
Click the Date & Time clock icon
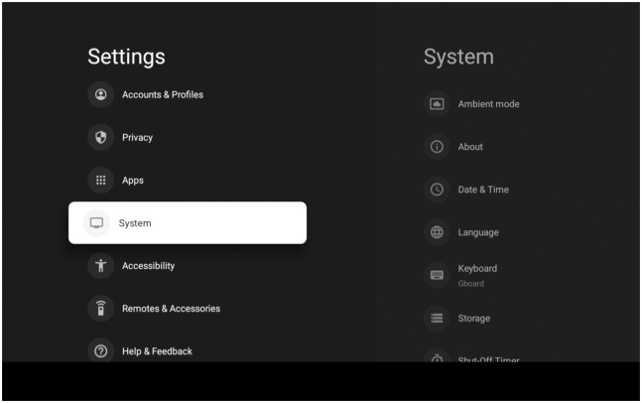pyautogui.click(x=436, y=190)
